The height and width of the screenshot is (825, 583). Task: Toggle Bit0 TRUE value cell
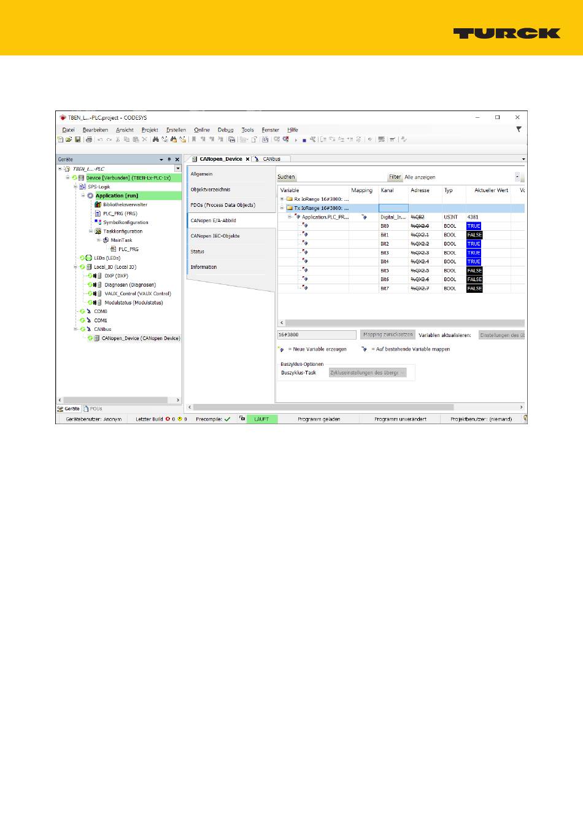click(474, 226)
